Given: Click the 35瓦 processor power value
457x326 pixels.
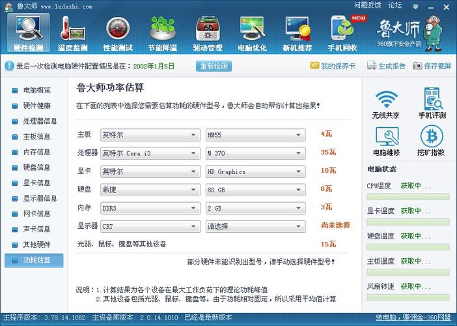Looking at the screenshot, I should tap(329, 152).
